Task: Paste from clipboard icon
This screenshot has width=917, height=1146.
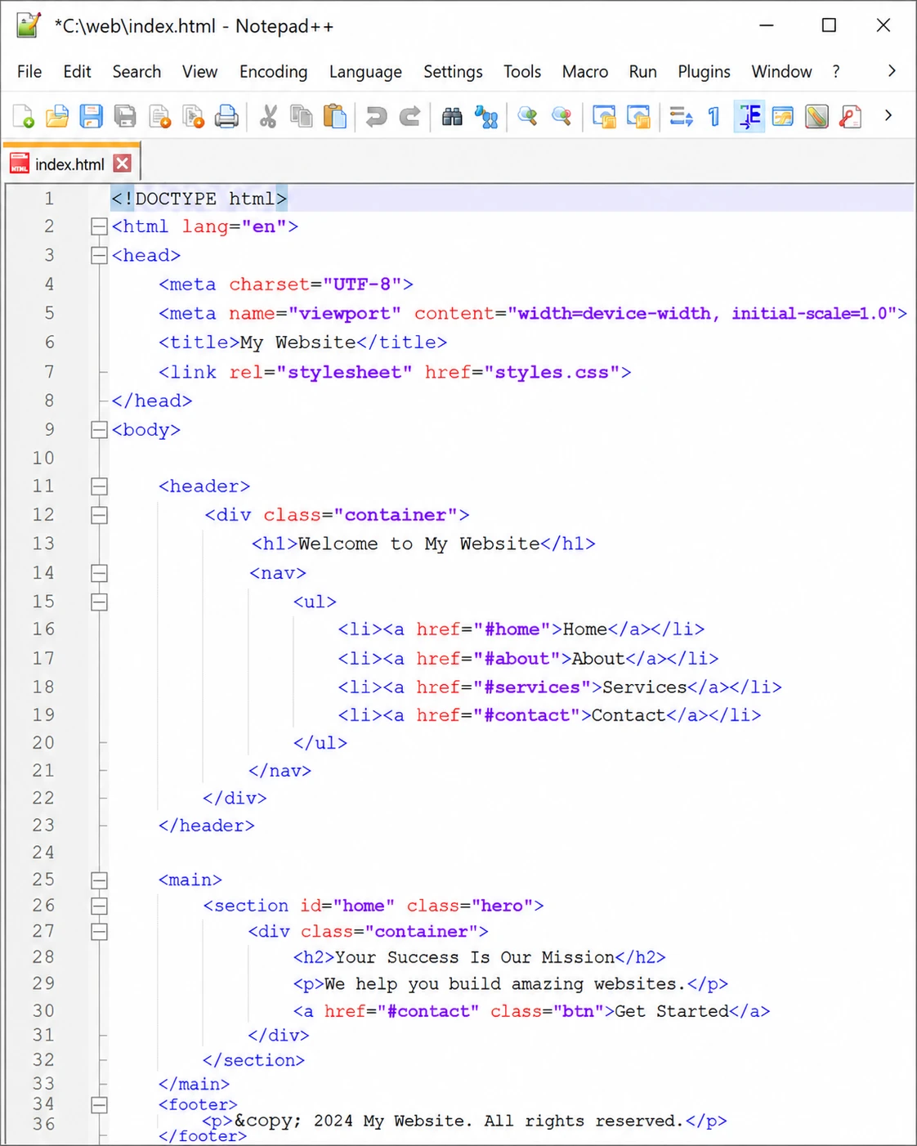Action: (335, 116)
